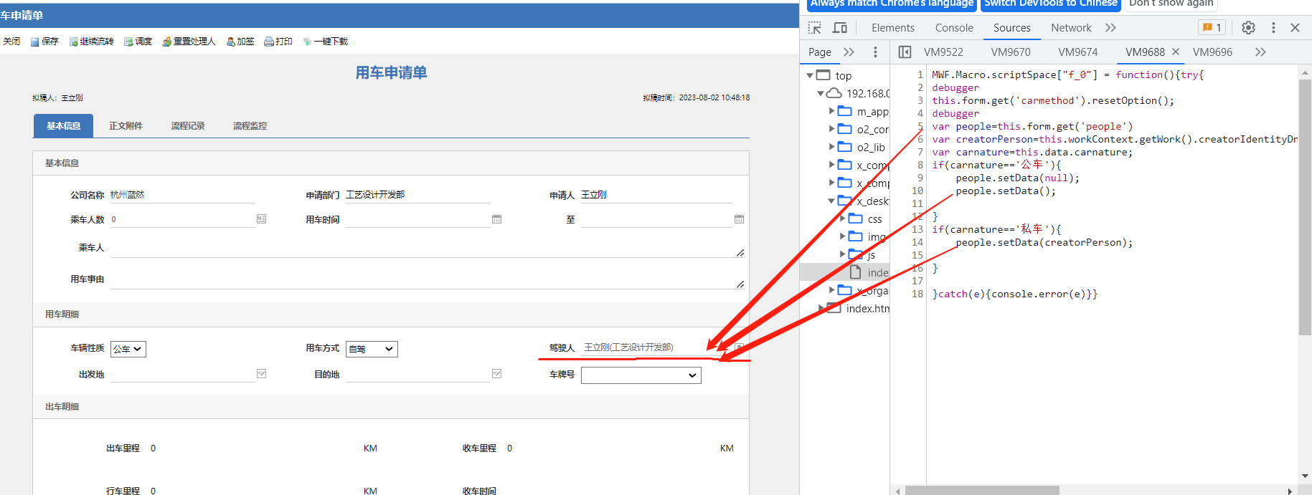The image size is (1312, 495).
Task: Switch to the VM9674 file tab
Action: 1078,52
